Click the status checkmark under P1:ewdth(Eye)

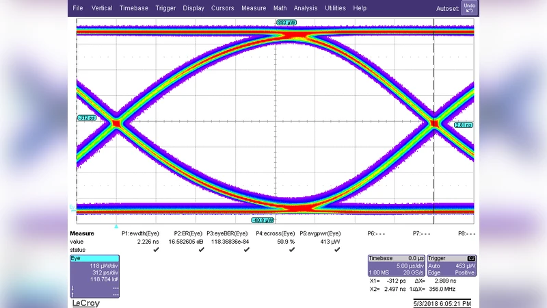[x=157, y=250]
